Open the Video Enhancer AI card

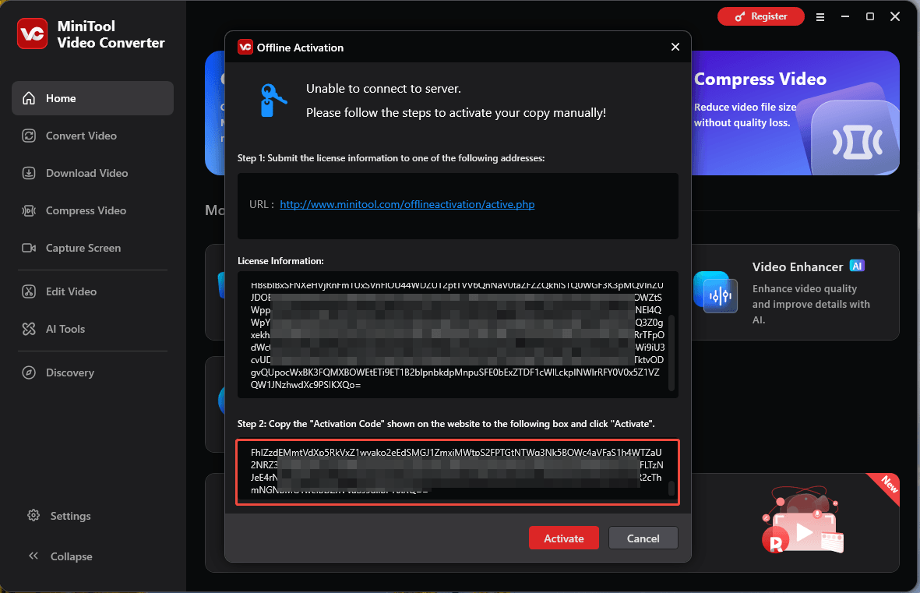coord(795,291)
